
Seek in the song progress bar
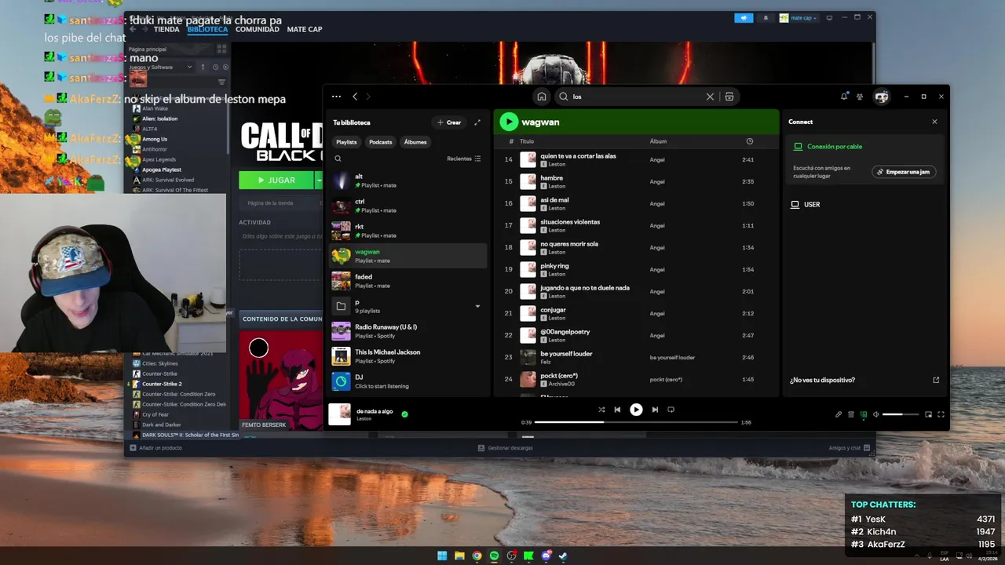point(636,422)
